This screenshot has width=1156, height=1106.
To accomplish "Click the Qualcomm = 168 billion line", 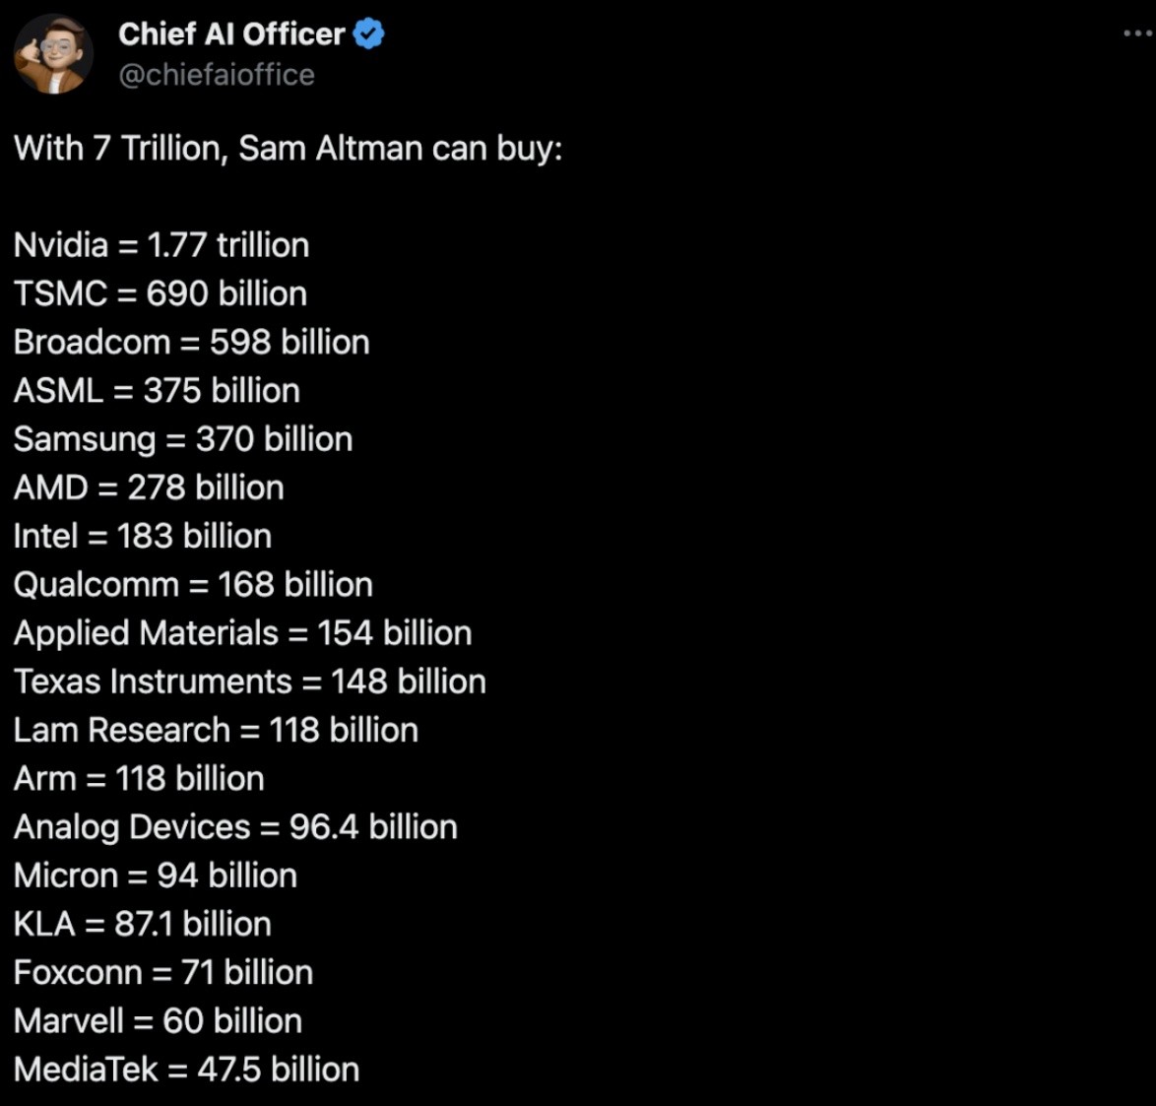I will point(193,585).
